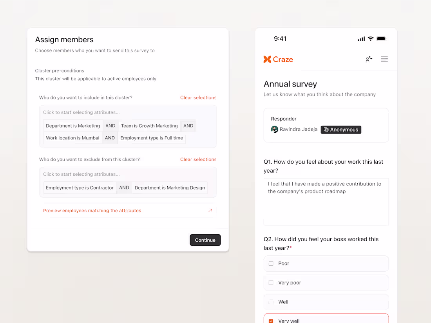Click inside the Q1 answer text box
Screen dimensions: 431x323
(x=326, y=202)
